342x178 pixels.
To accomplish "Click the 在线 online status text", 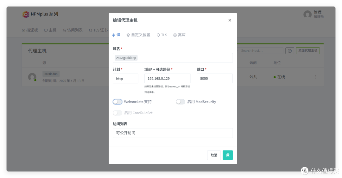I will pos(281,77).
